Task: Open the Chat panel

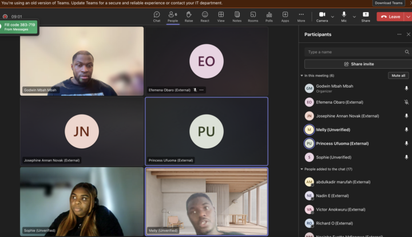Action: pyautogui.click(x=156, y=16)
